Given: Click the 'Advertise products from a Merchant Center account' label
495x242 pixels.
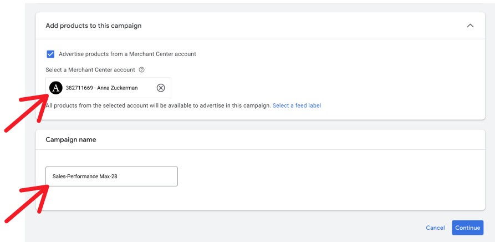Looking at the screenshot, I should click(x=127, y=54).
